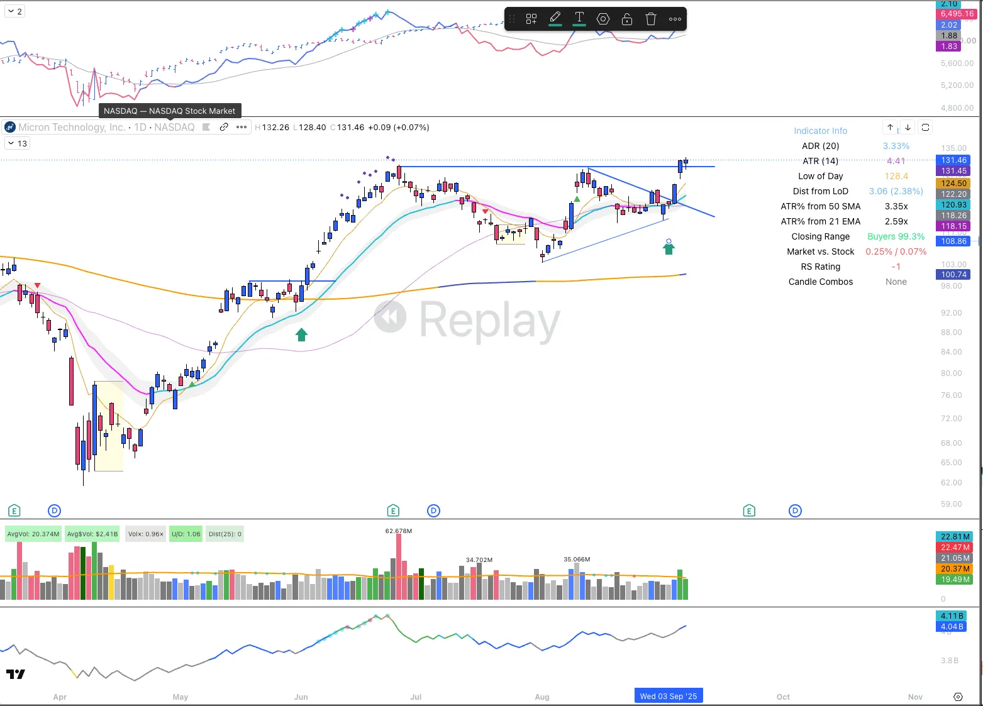Click the Micron Technology, Inc. symbol title
Screen dimensions: 983x706
pyautogui.click(x=72, y=127)
